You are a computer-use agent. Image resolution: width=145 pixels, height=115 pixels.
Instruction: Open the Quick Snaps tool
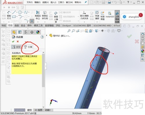97,15
